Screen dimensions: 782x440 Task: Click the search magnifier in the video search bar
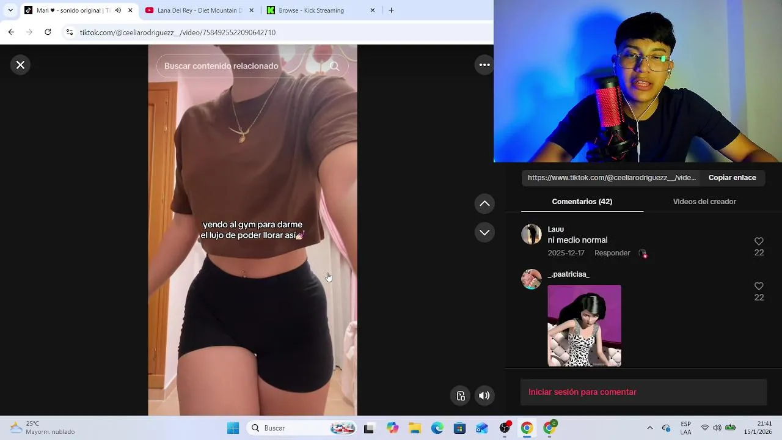pos(334,66)
